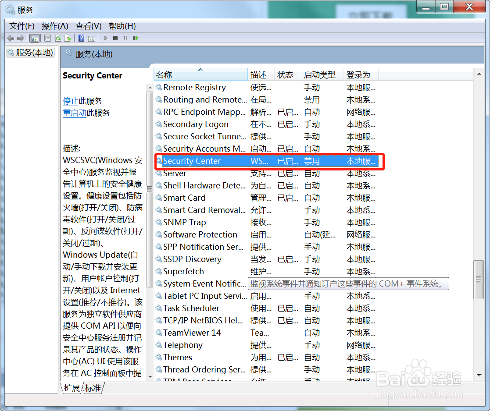Click the services list scrollbar thumb

(x=479, y=280)
